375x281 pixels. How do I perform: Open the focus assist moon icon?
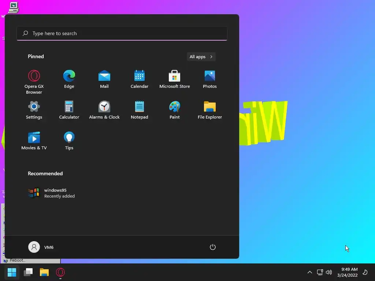click(365, 272)
